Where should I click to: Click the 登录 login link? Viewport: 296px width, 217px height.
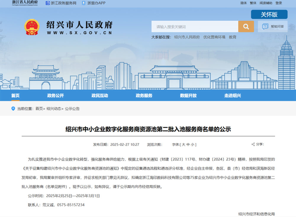pos(279,3)
